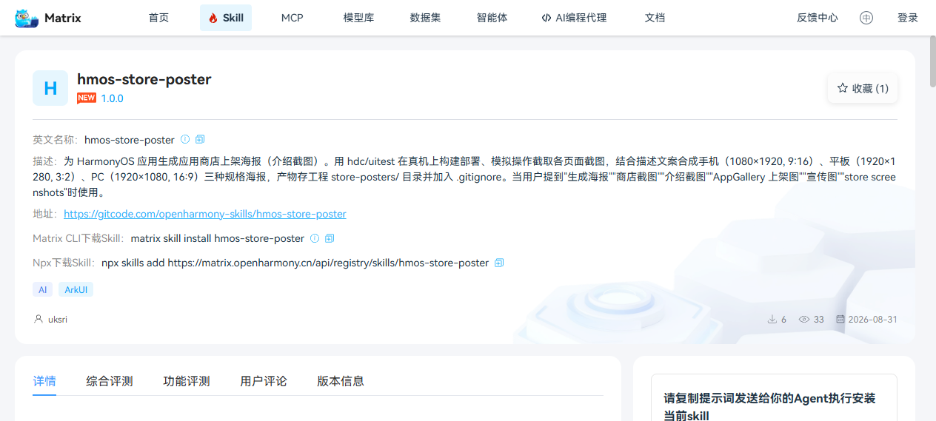Click the Matrix mascot logo
Viewport: 936px width, 421px height.
(27, 18)
